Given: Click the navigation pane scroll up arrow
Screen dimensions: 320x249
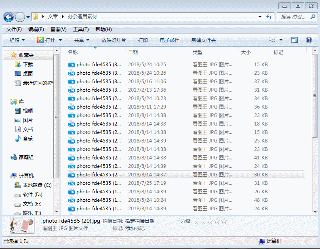Looking at the screenshot, I should pyautogui.click(x=57, y=50).
